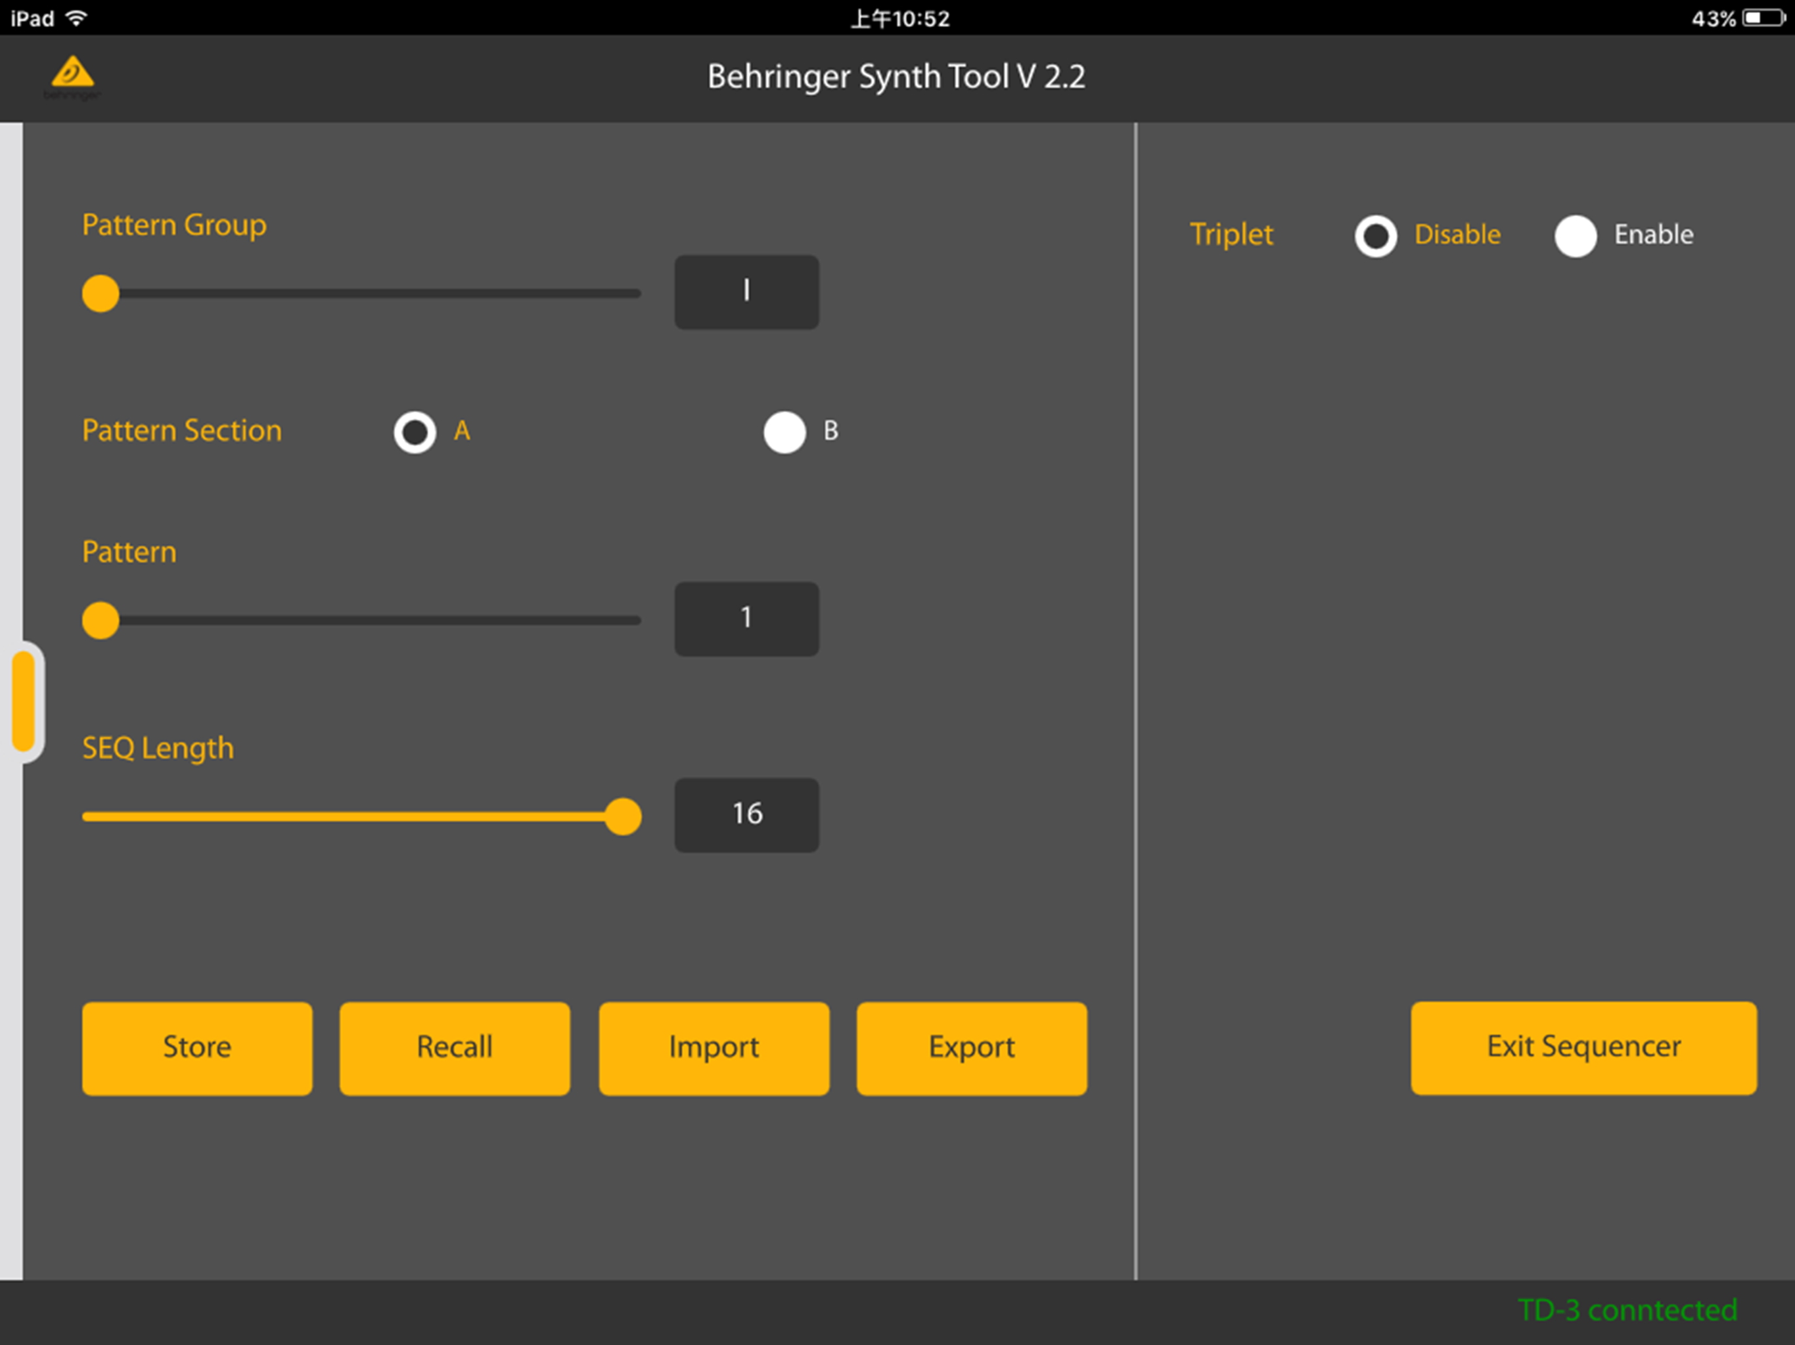Click the Import button
Viewport: 1795px width, 1345px height.
click(x=714, y=1047)
